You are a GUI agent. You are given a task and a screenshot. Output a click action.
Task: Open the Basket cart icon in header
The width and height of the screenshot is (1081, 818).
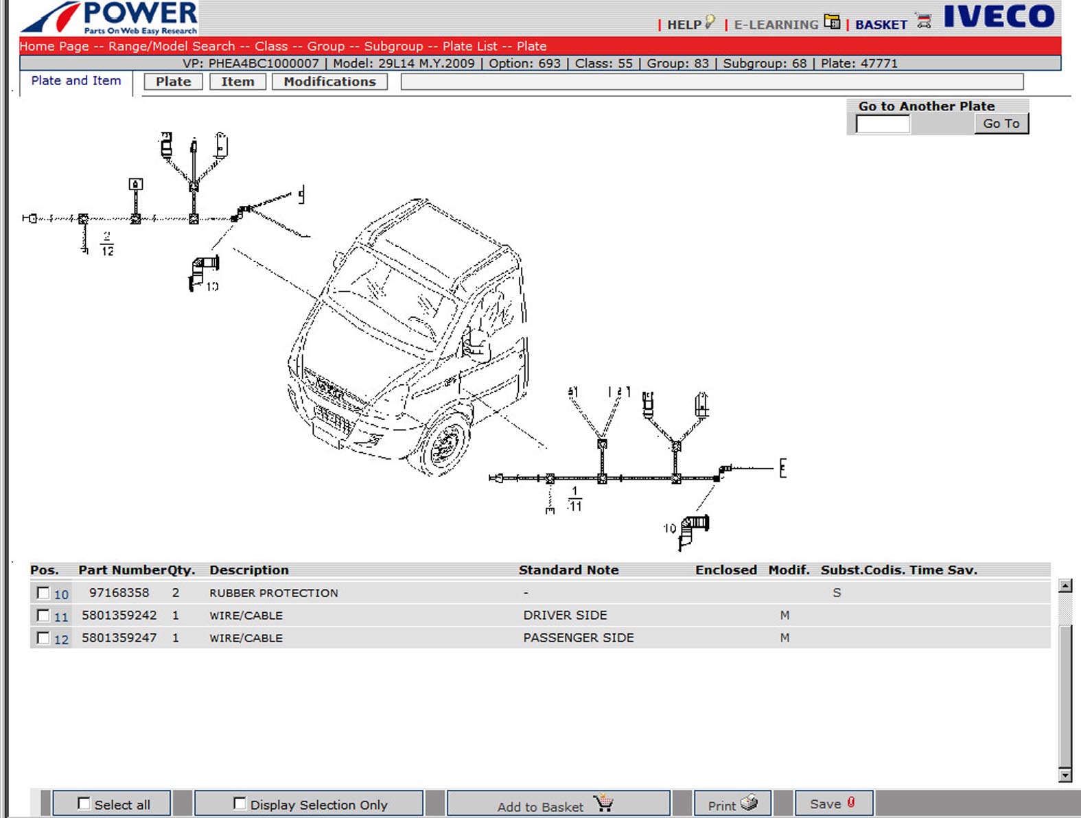[924, 21]
